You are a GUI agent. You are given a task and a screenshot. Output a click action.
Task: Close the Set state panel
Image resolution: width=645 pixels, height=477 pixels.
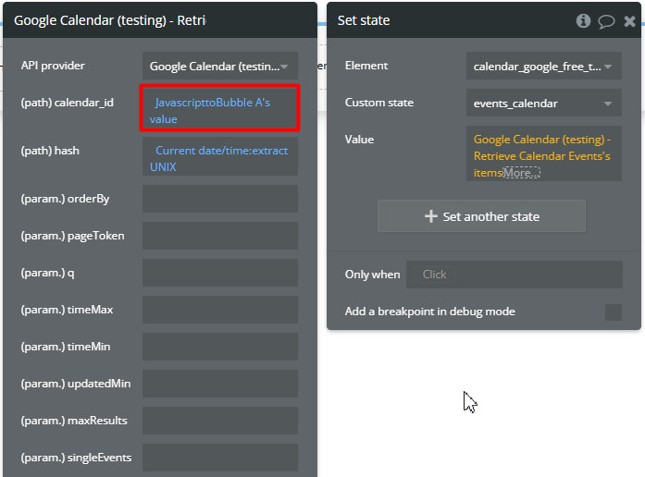coord(629,20)
